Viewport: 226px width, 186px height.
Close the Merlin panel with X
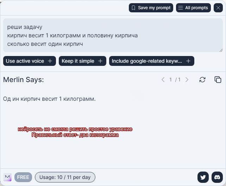pos(218,8)
